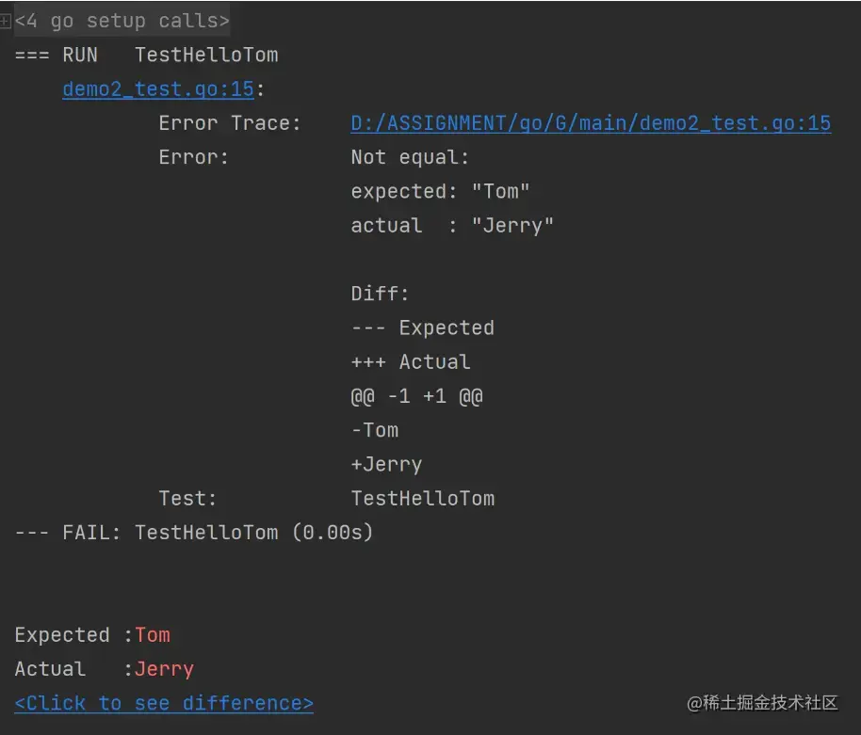The width and height of the screenshot is (861, 735).
Task: Select the 'Test:' label
Action: (x=187, y=499)
